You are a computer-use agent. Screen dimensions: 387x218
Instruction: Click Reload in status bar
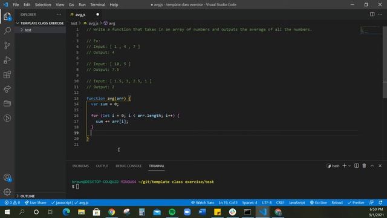tap(337, 203)
